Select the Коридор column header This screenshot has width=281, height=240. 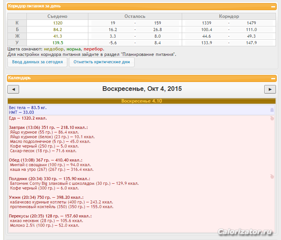coord(229,16)
